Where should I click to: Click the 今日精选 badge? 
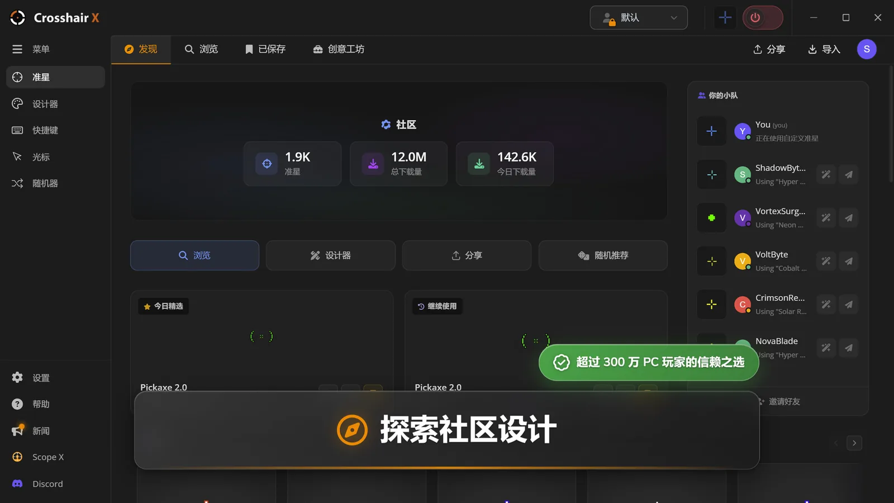(x=163, y=306)
